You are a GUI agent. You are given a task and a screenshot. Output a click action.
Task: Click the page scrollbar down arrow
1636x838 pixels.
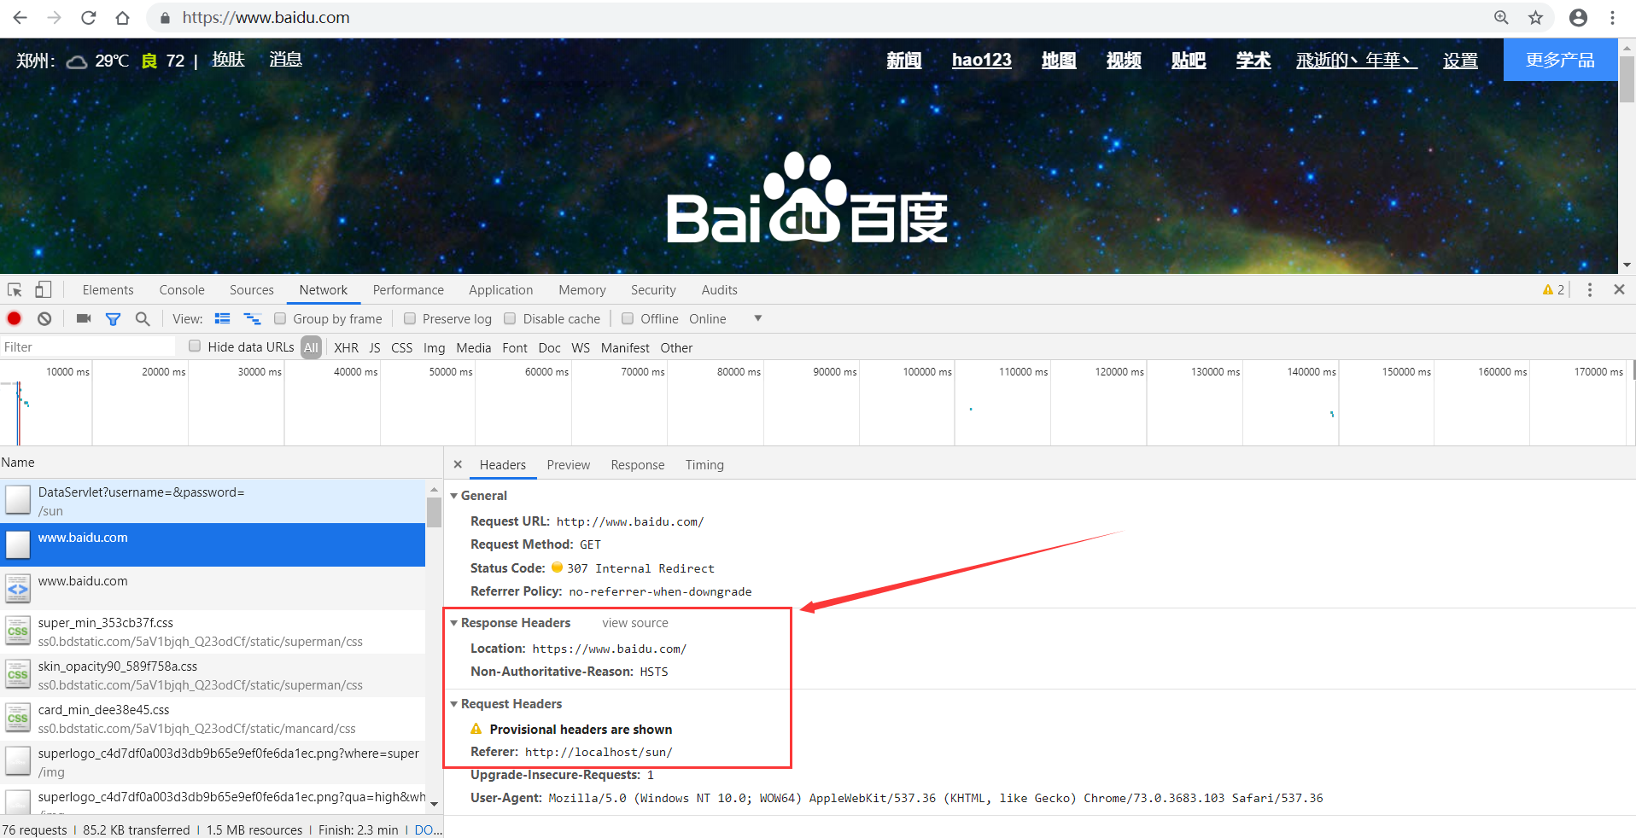(x=1627, y=265)
